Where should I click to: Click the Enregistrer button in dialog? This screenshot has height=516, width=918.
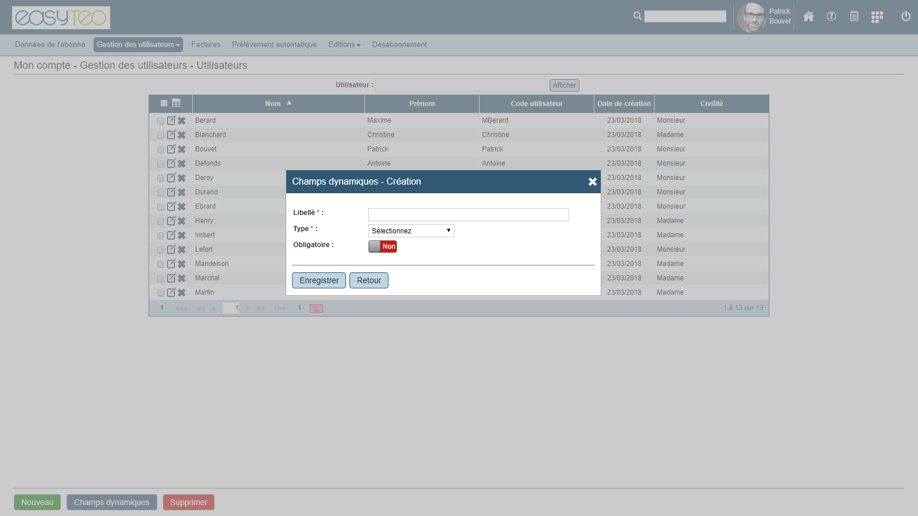click(x=319, y=280)
